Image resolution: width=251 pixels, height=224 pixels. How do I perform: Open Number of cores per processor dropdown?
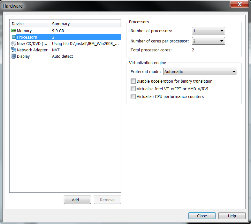click(x=209, y=41)
